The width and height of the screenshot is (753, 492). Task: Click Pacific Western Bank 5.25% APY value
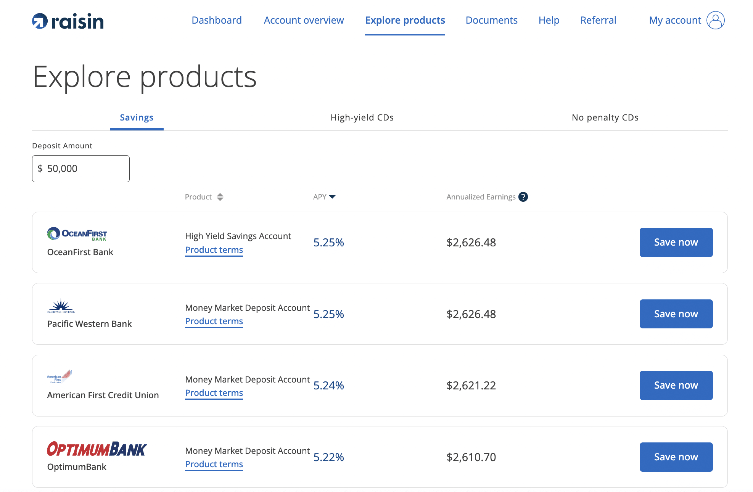click(x=328, y=314)
